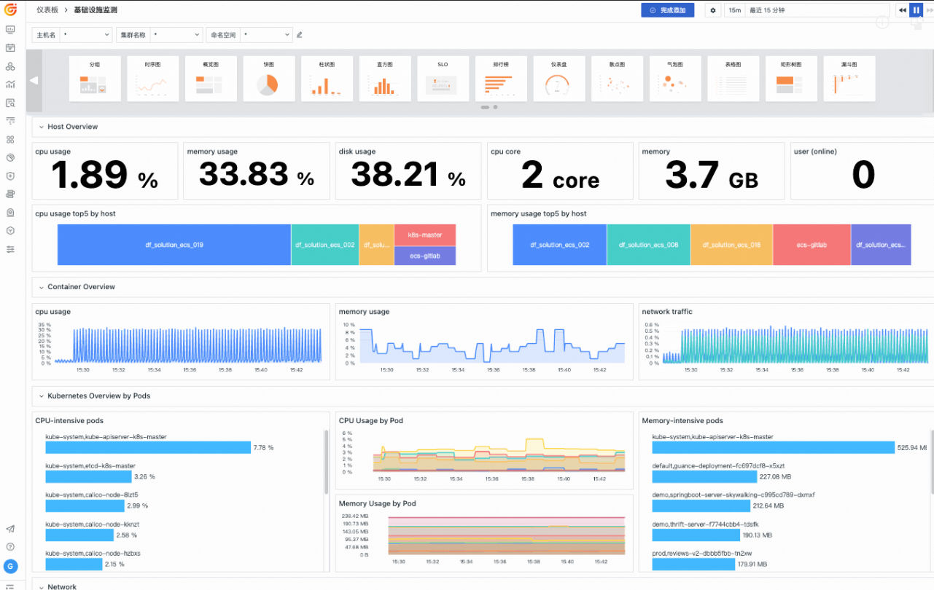Click the memory 3.7 GB value
The image size is (934, 590).
click(712, 176)
